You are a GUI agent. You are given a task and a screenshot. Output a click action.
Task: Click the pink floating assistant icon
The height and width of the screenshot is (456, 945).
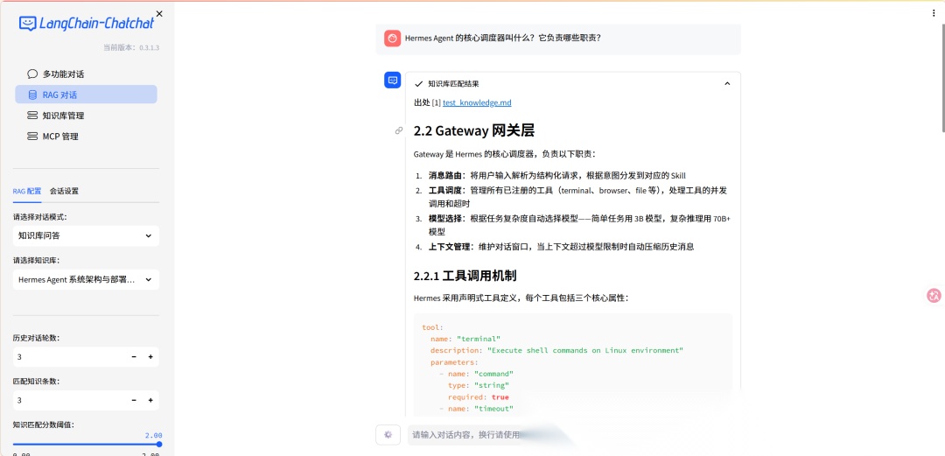click(x=934, y=296)
